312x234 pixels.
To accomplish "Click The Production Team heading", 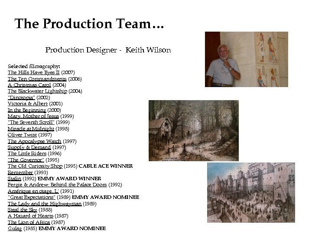I will [89, 24].
